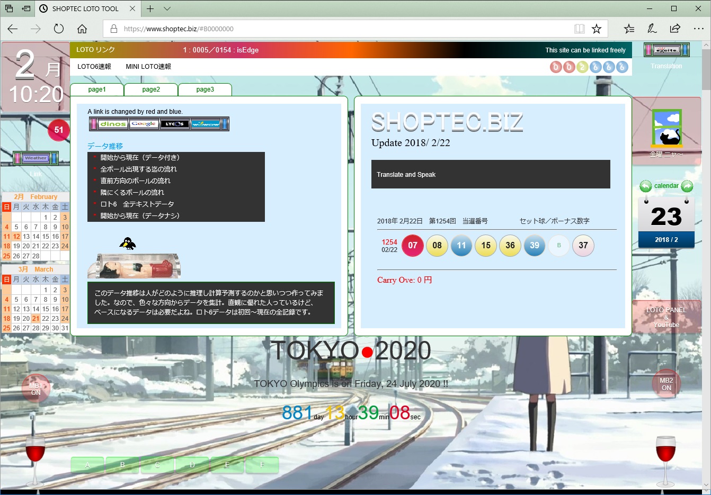The image size is (711, 495).
Task: Switch to the page3 tab
Action: coord(205,89)
